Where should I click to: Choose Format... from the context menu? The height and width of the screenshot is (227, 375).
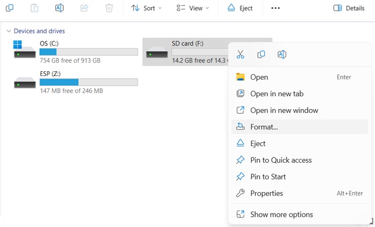click(x=299, y=127)
